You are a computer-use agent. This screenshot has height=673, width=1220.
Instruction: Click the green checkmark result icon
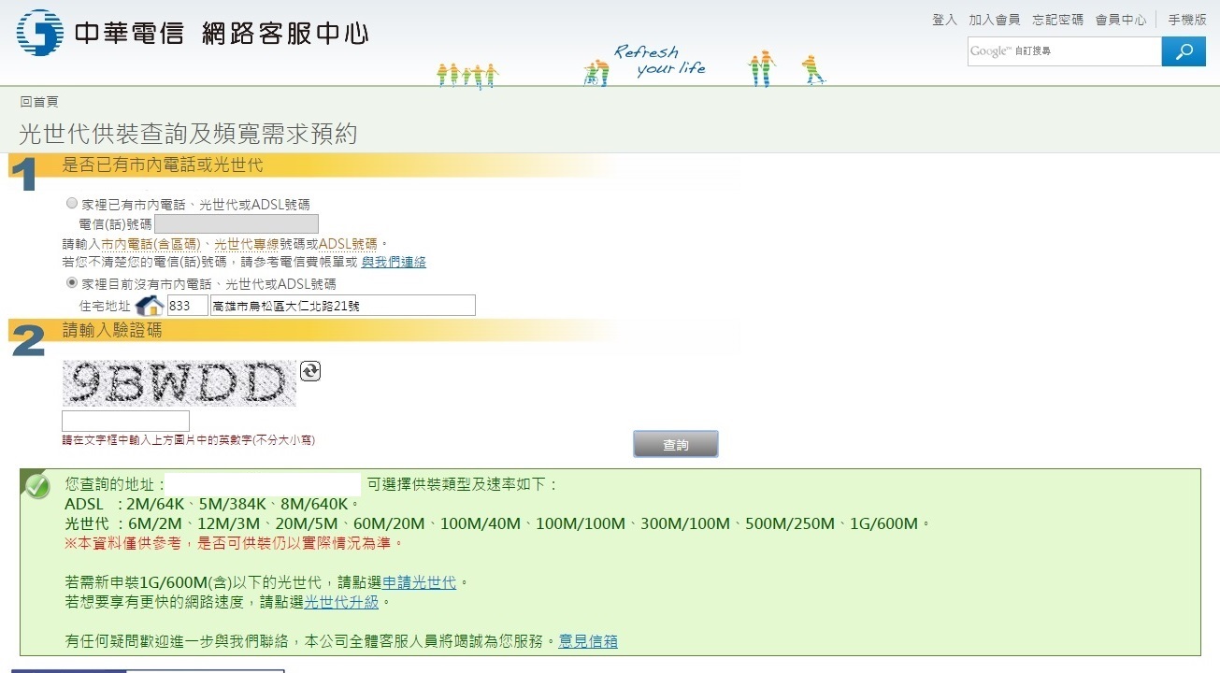pyautogui.click(x=37, y=486)
